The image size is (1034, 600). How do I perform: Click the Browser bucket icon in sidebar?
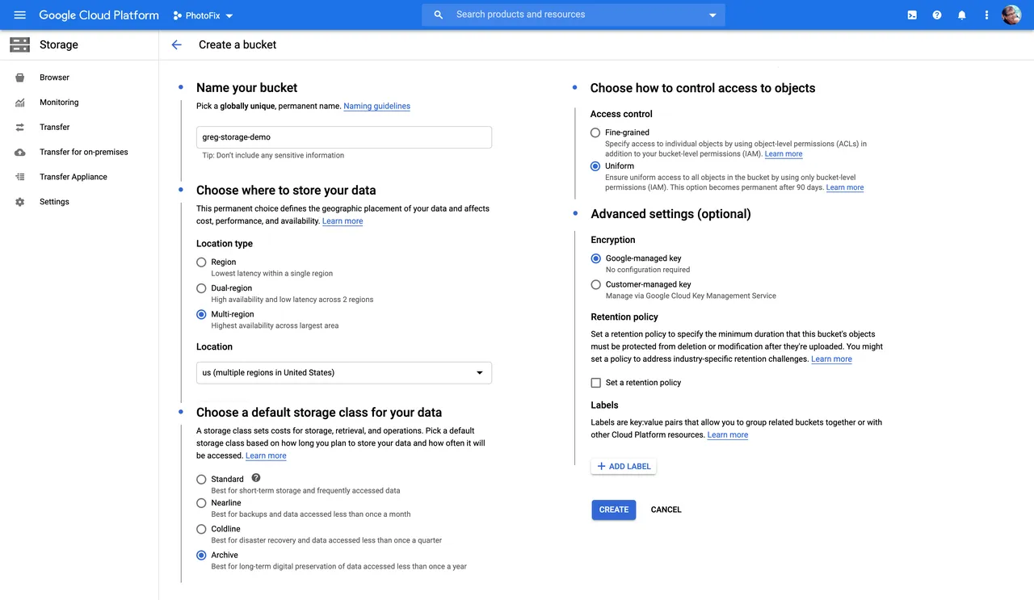coord(20,78)
